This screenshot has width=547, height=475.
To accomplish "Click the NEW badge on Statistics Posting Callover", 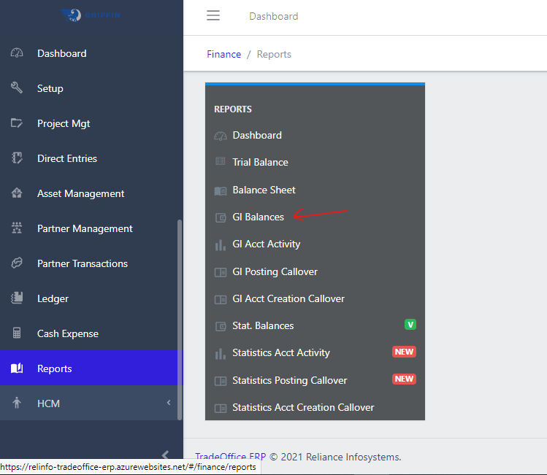I will tap(404, 379).
